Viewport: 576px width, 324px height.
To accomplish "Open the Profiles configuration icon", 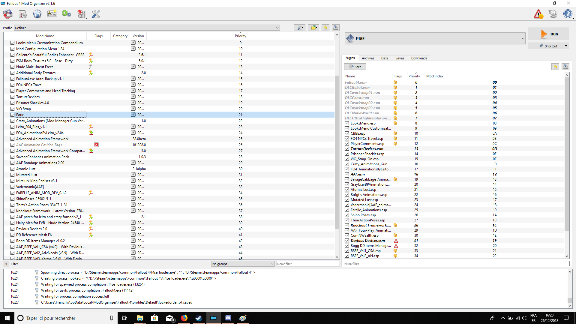I will 52,14.
